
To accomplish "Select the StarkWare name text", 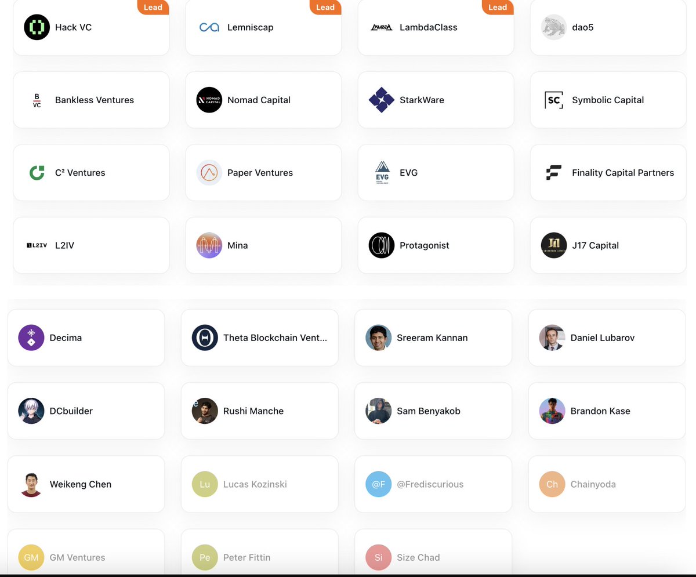I will pyautogui.click(x=422, y=100).
